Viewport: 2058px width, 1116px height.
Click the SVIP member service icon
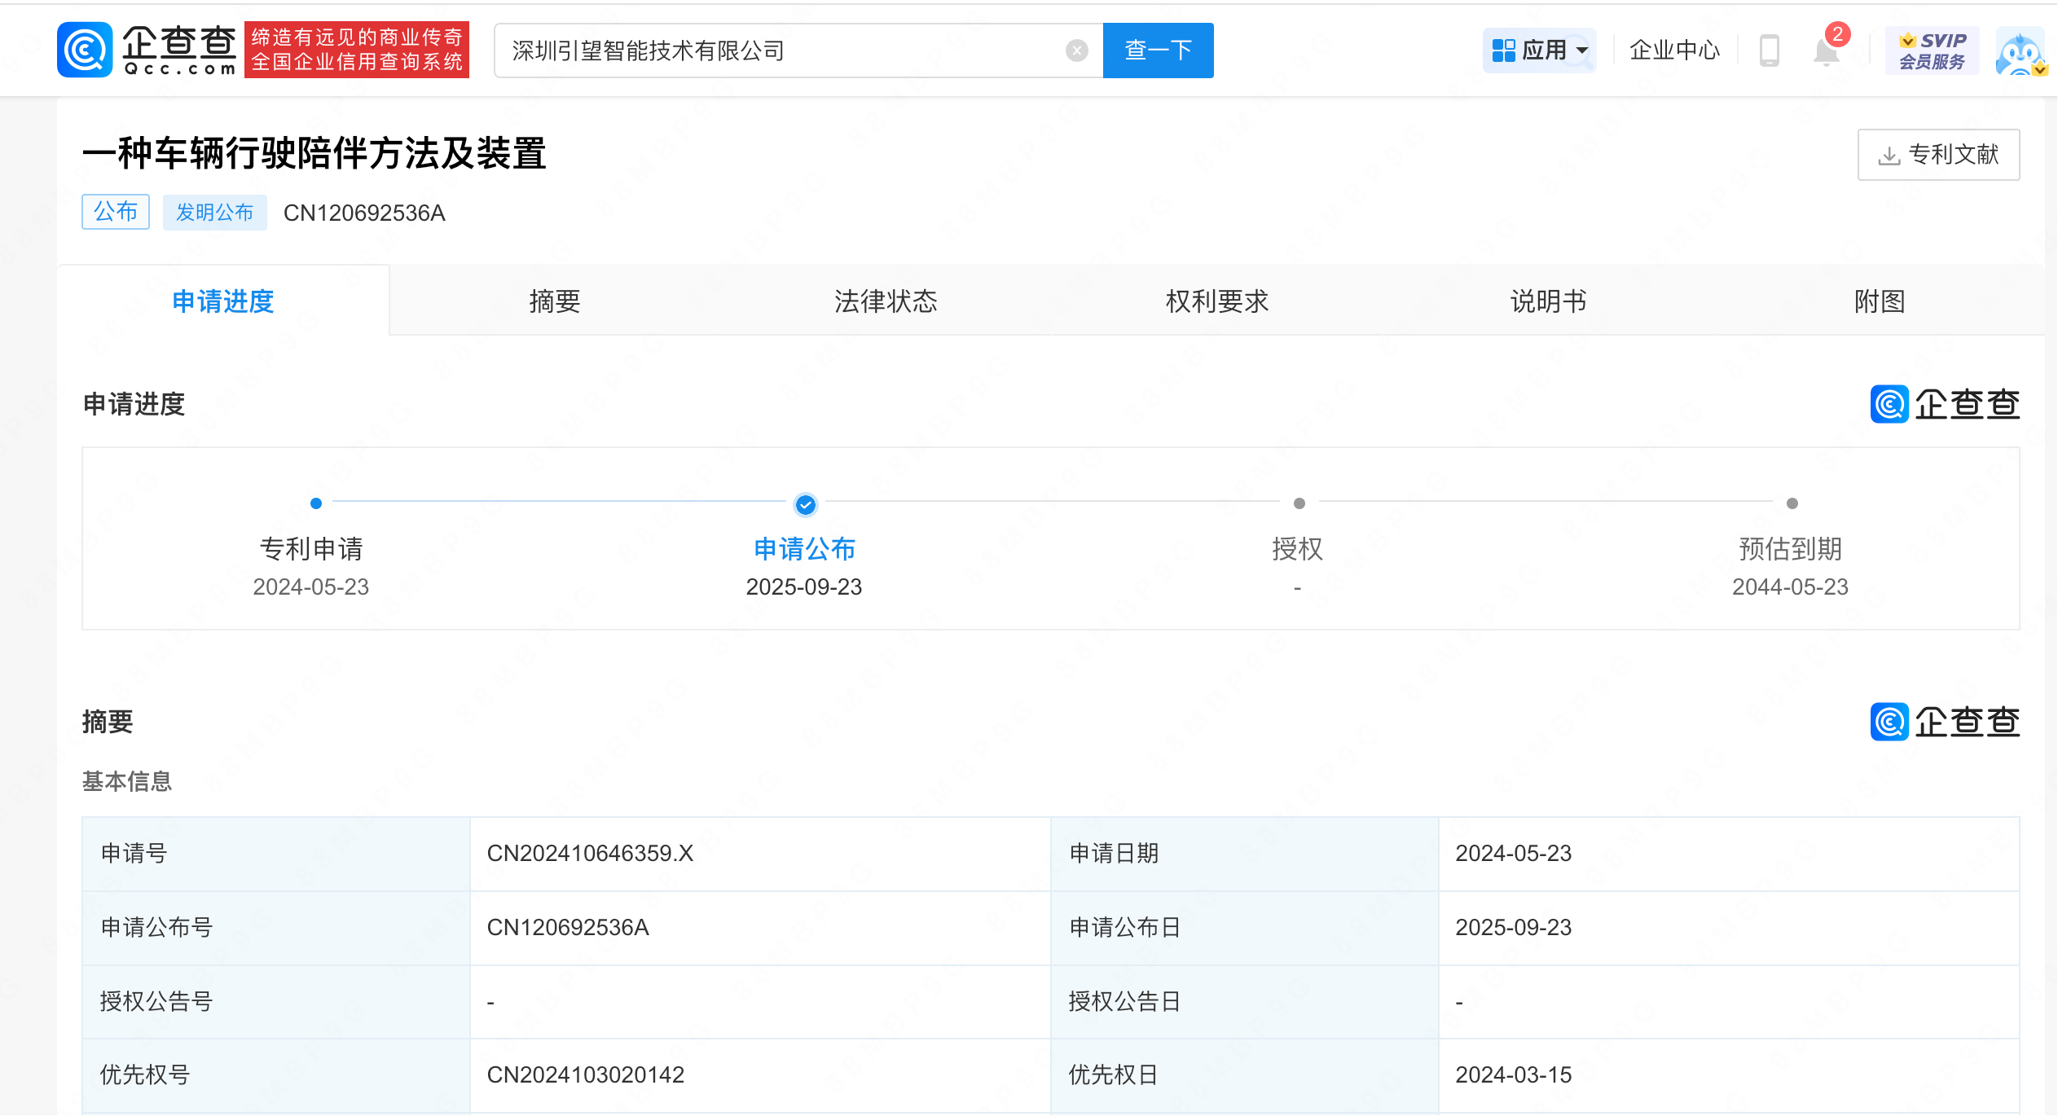pyautogui.click(x=1932, y=51)
